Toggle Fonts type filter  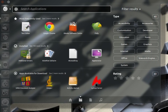click(x=148, y=37)
